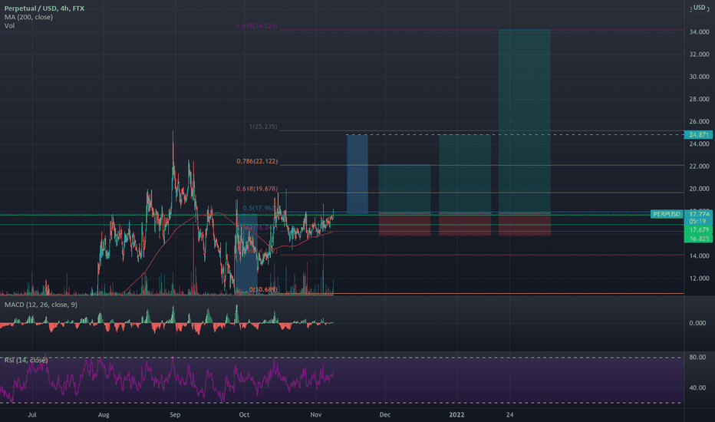Click the Aug label on time axis
Image resolution: width=715 pixels, height=422 pixels.
tap(104, 414)
